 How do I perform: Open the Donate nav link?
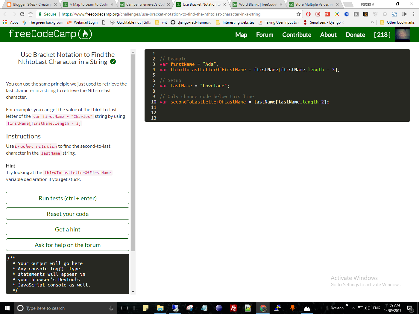point(355,35)
